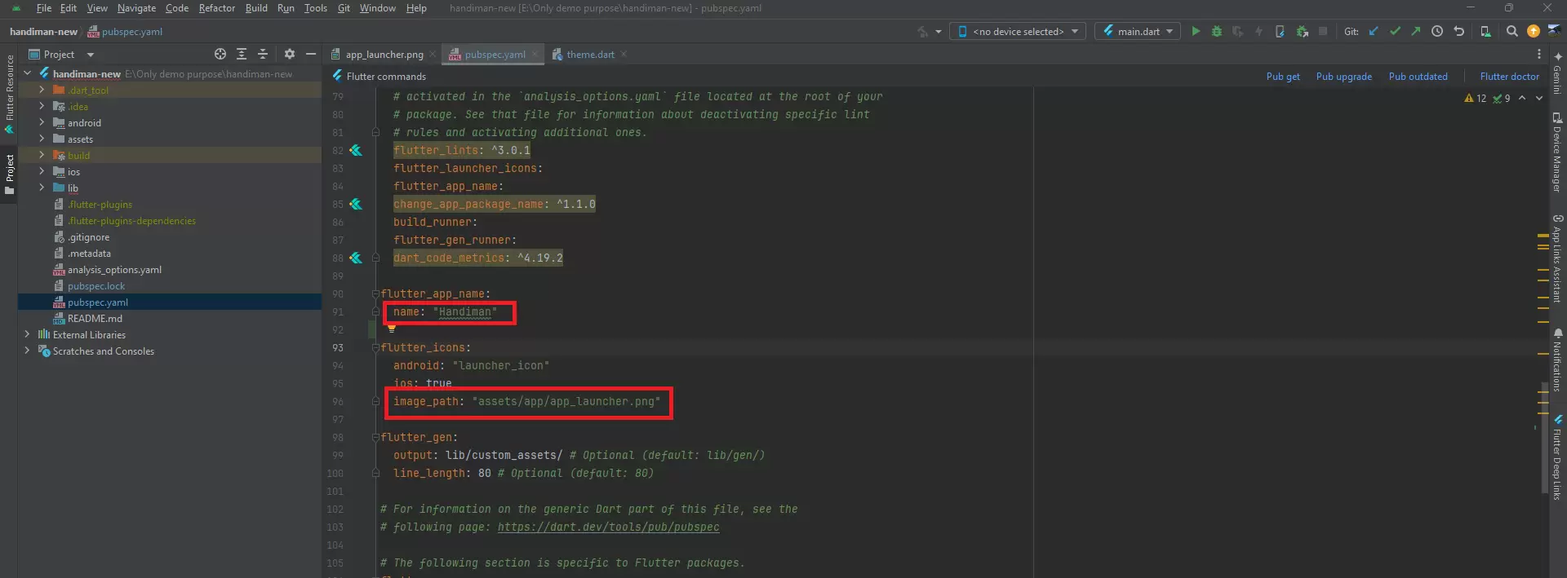Image resolution: width=1567 pixels, height=578 pixels.
Task: Click Pub upgrade link
Action: click(1343, 77)
